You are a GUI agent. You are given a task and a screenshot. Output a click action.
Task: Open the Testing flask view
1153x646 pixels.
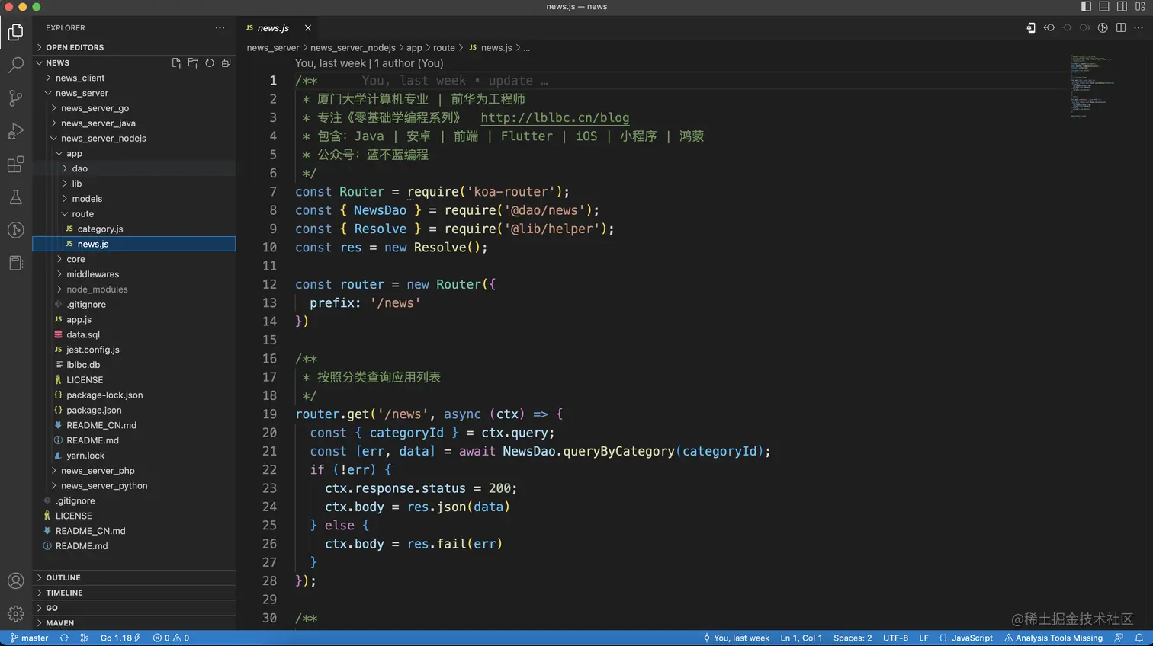click(15, 197)
